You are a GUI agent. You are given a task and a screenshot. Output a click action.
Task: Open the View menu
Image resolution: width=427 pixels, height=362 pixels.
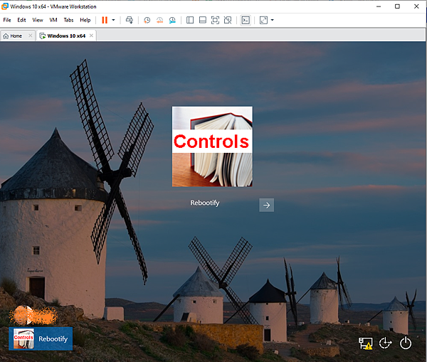click(38, 20)
